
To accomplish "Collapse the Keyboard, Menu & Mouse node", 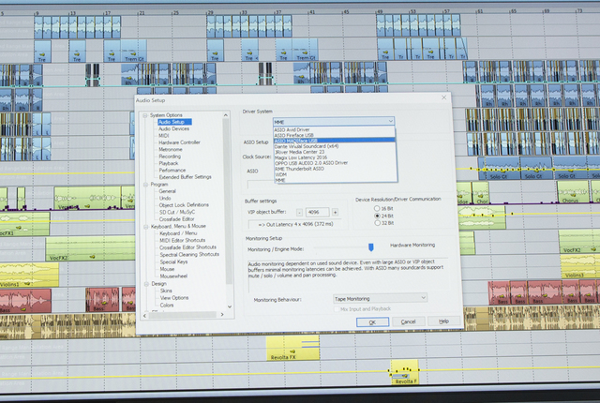I will click(145, 226).
